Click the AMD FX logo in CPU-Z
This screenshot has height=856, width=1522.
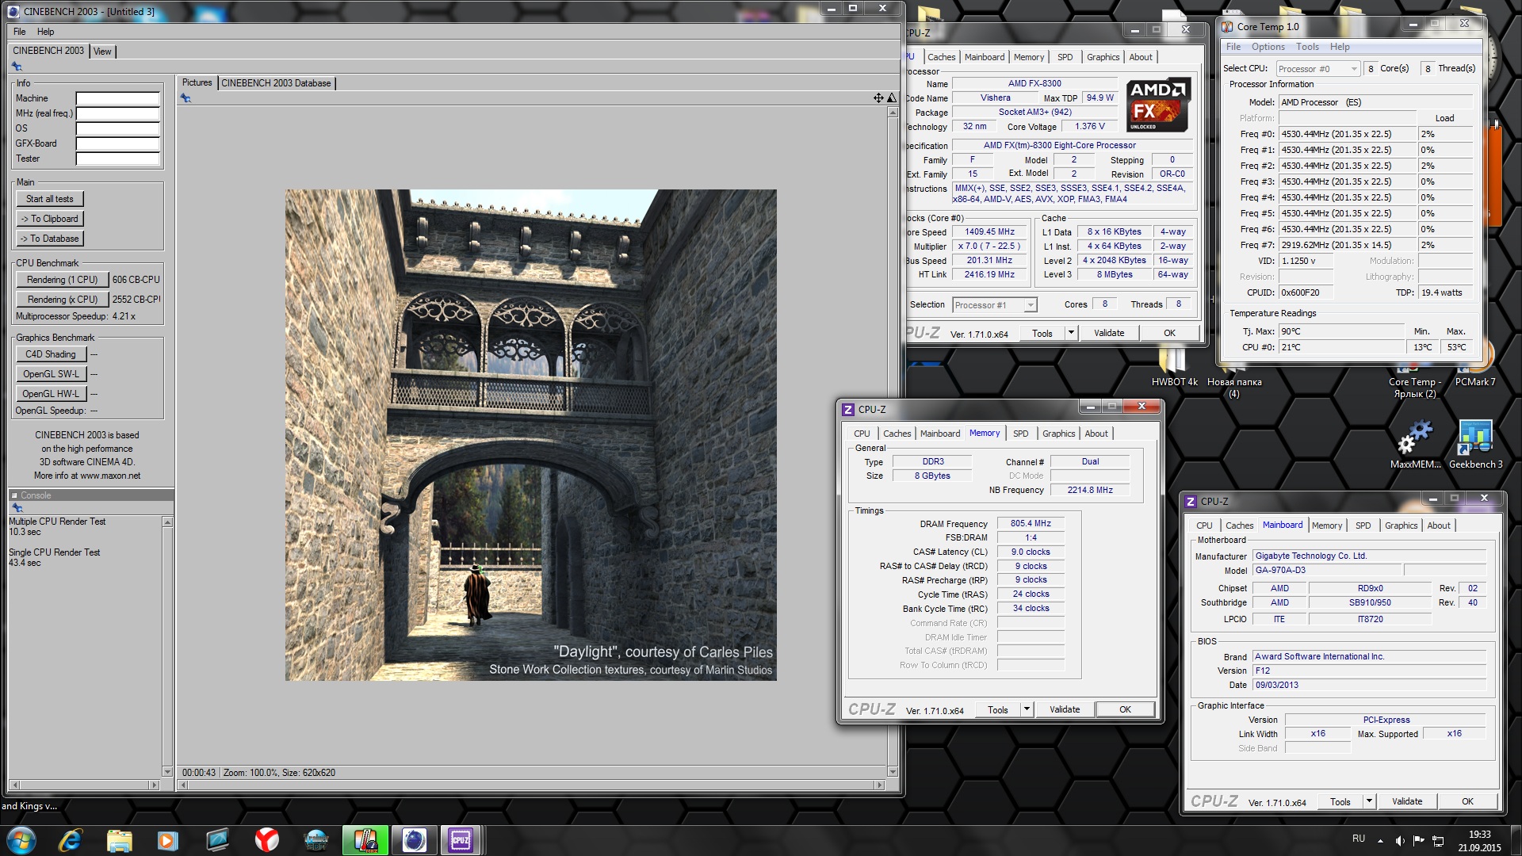pyautogui.click(x=1158, y=105)
